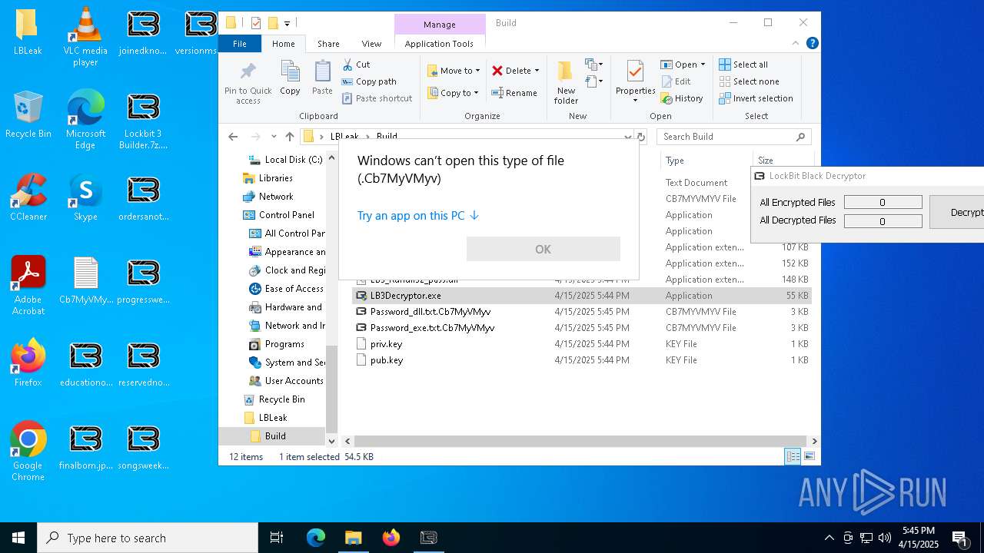The image size is (984, 553).
Task: Open the recent locations dropdown arrow
Action: pyautogui.click(x=274, y=137)
